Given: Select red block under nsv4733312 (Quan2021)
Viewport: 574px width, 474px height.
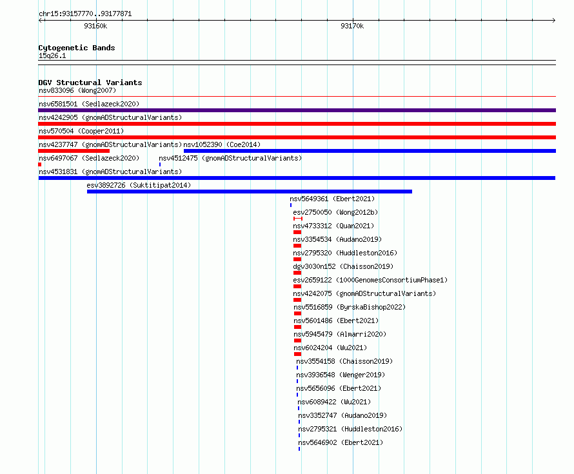Looking at the screenshot, I should pos(297,232).
